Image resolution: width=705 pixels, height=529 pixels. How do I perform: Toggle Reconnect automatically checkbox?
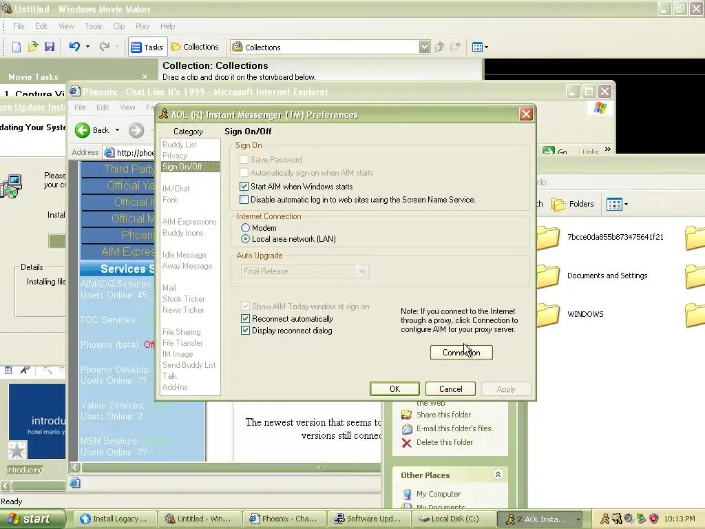[246, 318]
